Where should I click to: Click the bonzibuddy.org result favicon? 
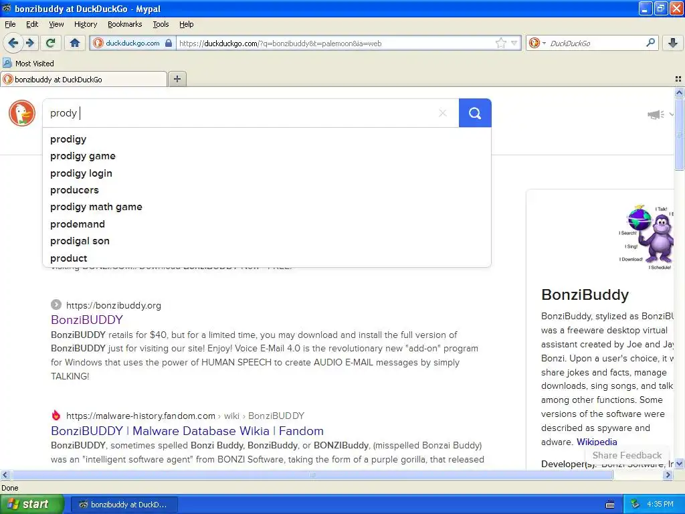point(56,305)
